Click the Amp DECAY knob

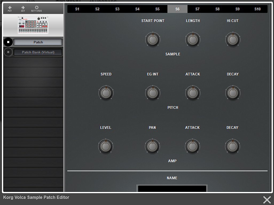(x=232, y=146)
